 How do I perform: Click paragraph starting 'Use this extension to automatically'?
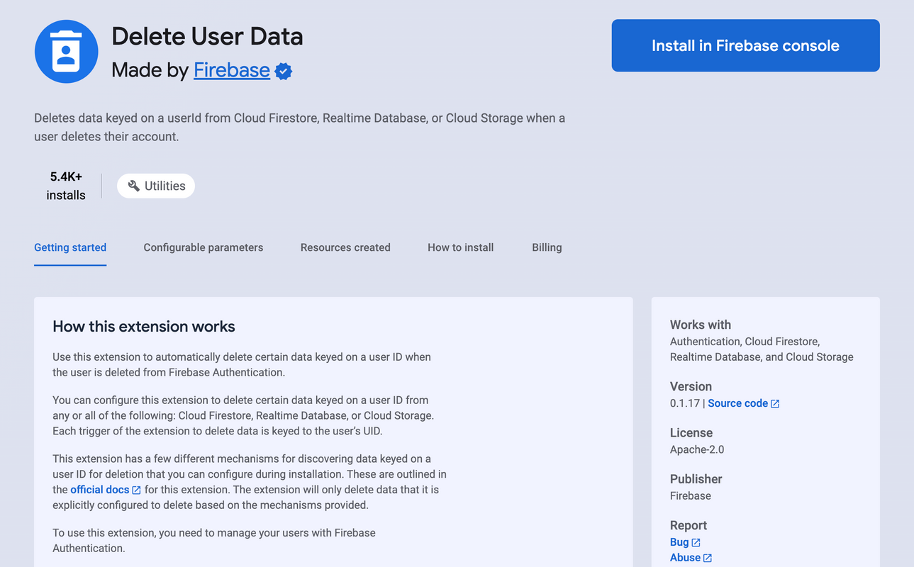pos(242,364)
